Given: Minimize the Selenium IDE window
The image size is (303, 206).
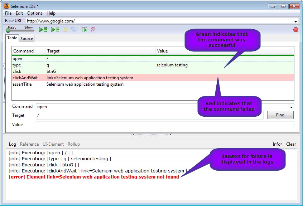Looking at the screenshot, I should click(273, 6).
